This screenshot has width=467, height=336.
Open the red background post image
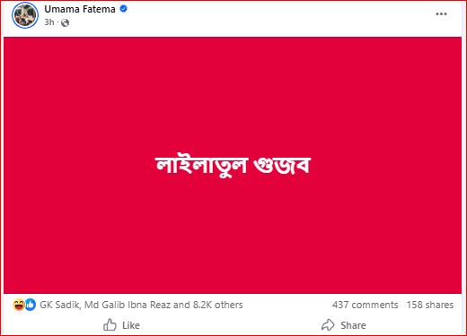point(233,165)
